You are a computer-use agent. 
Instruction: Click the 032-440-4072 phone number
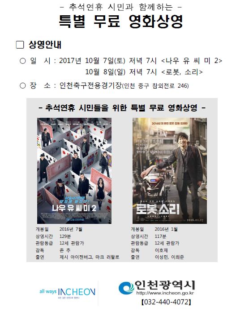click(x=166, y=302)
